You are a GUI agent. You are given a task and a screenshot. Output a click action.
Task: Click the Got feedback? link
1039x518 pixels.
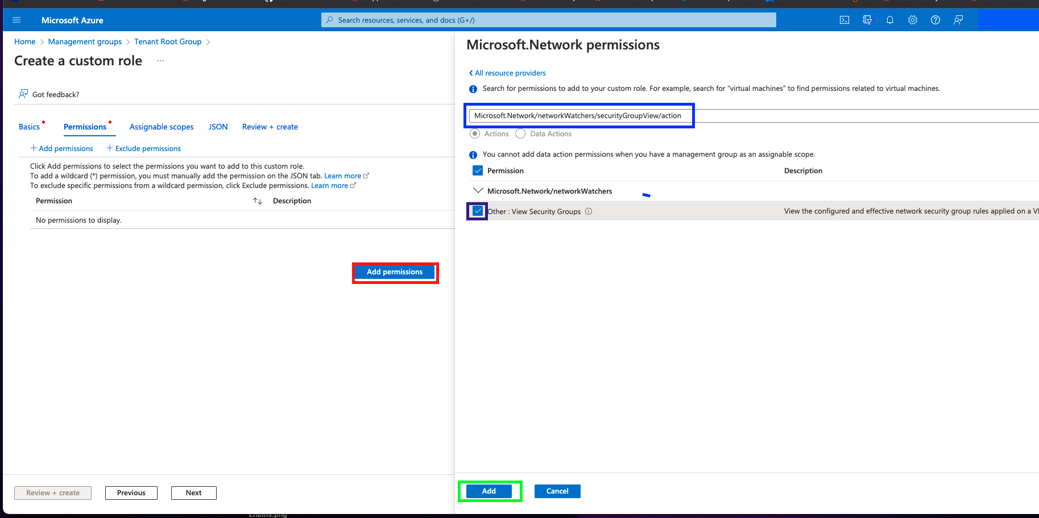coord(56,94)
